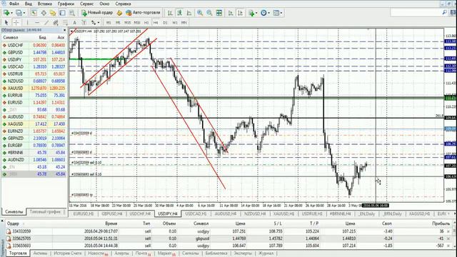Switch chart to Japanese candlesticks

click(x=179, y=13)
